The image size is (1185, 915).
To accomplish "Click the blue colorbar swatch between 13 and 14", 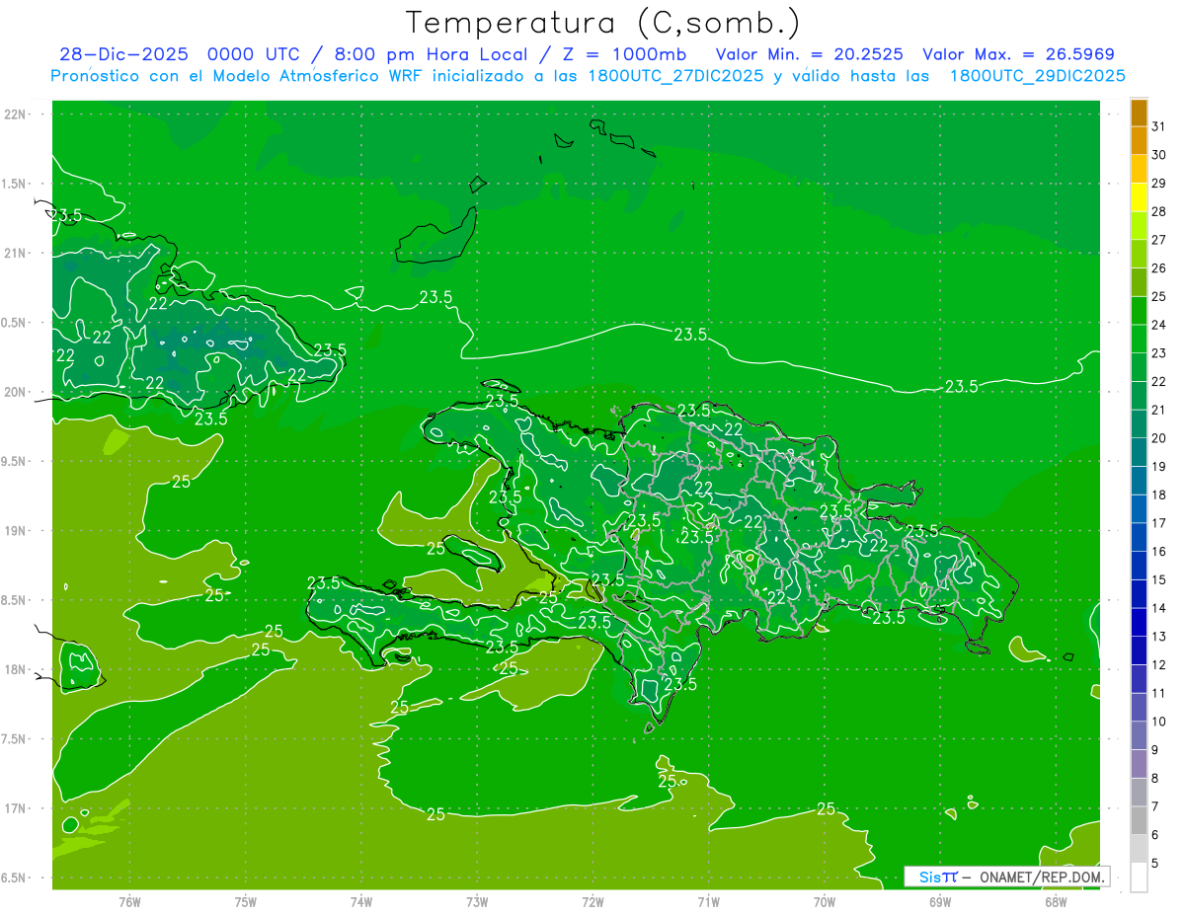I will coord(1139,623).
